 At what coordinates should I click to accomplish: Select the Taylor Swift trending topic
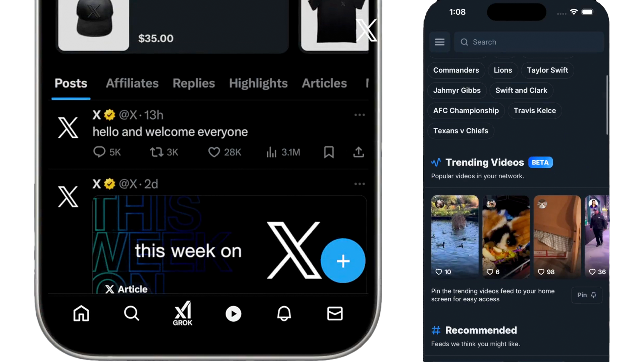point(547,70)
